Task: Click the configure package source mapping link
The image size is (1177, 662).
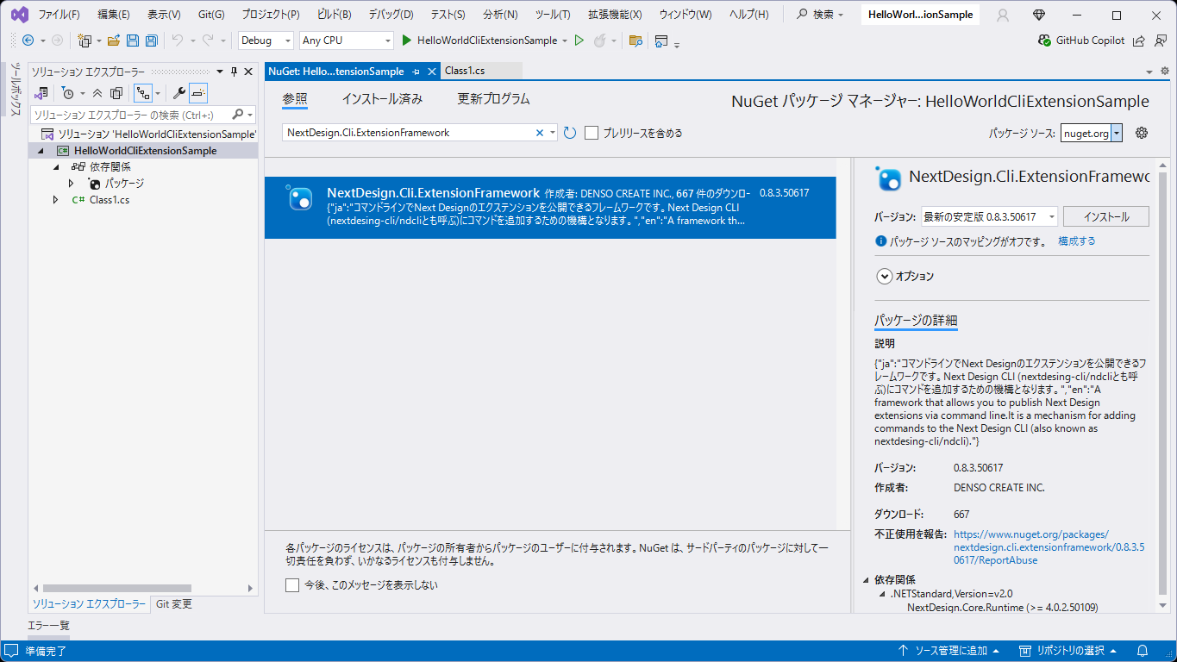Action: point(1077,241)
